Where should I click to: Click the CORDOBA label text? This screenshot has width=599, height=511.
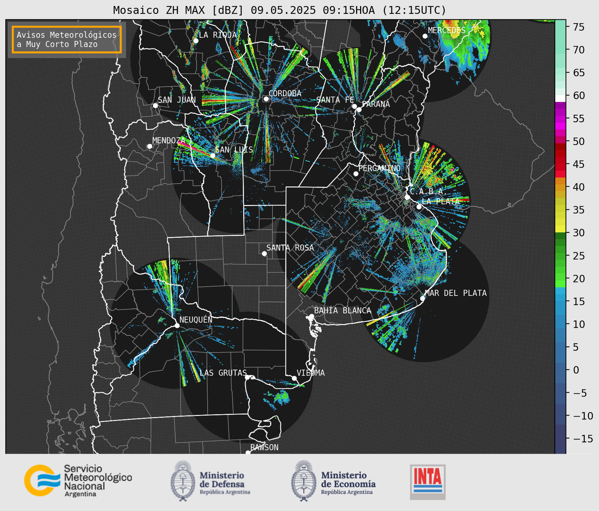coord(285,93)
